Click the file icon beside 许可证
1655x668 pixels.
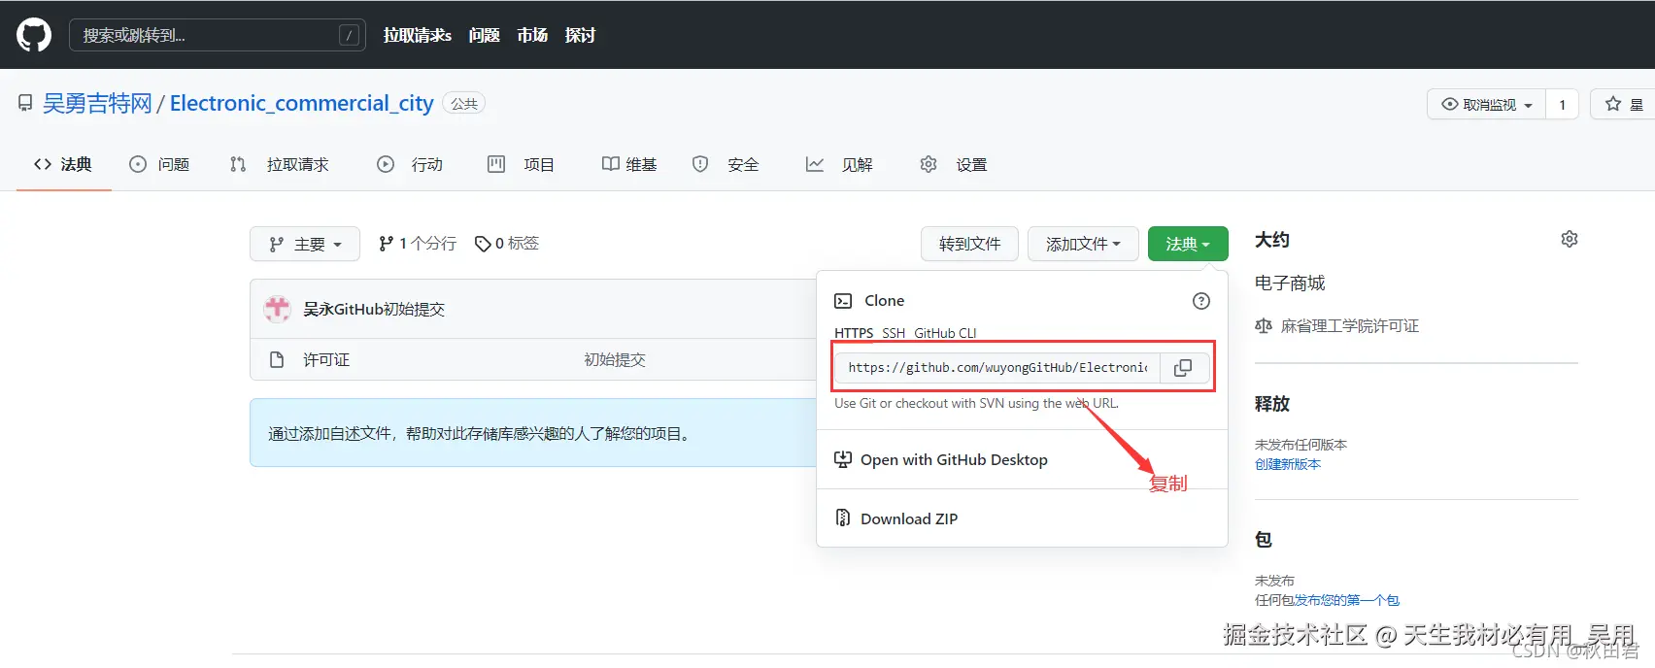tap(277, 359)
